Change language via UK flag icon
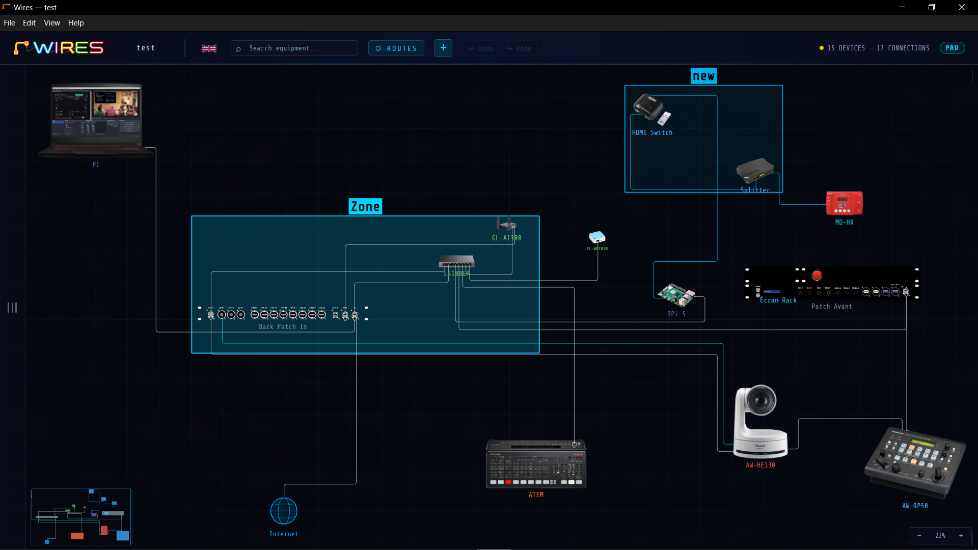The height and width of the screenshot is (550, 978). (209, 48)
